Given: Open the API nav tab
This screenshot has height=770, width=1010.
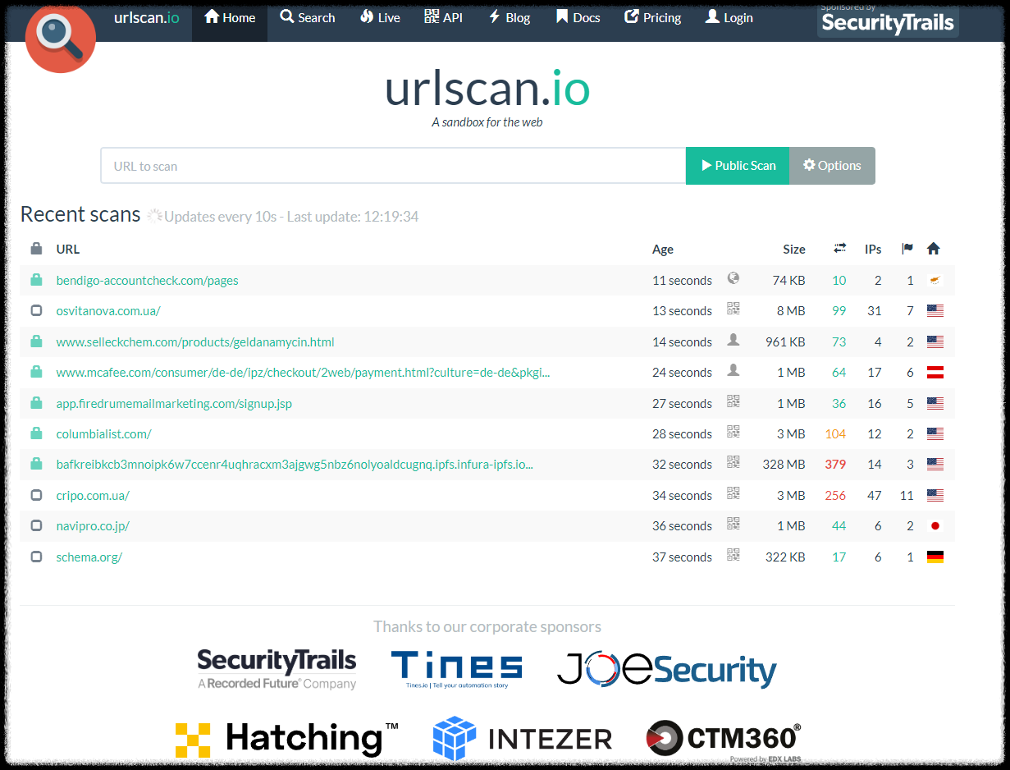Looking at the screenshot, I should pyautogui.click(x=444, y=18).
